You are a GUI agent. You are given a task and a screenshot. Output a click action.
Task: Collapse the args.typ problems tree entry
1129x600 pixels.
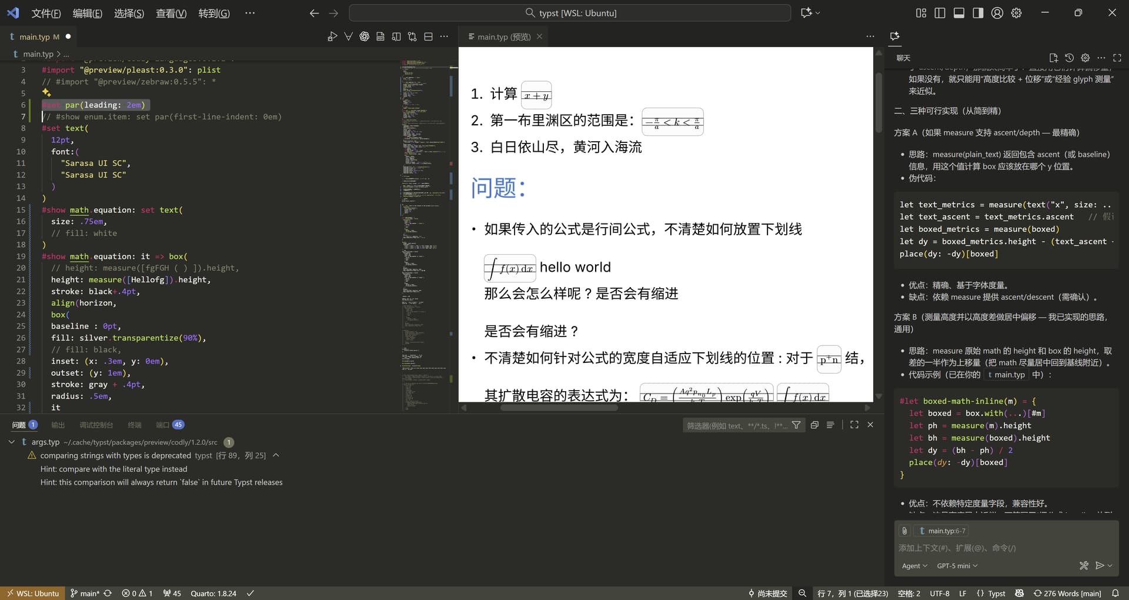tap(12, 442)
